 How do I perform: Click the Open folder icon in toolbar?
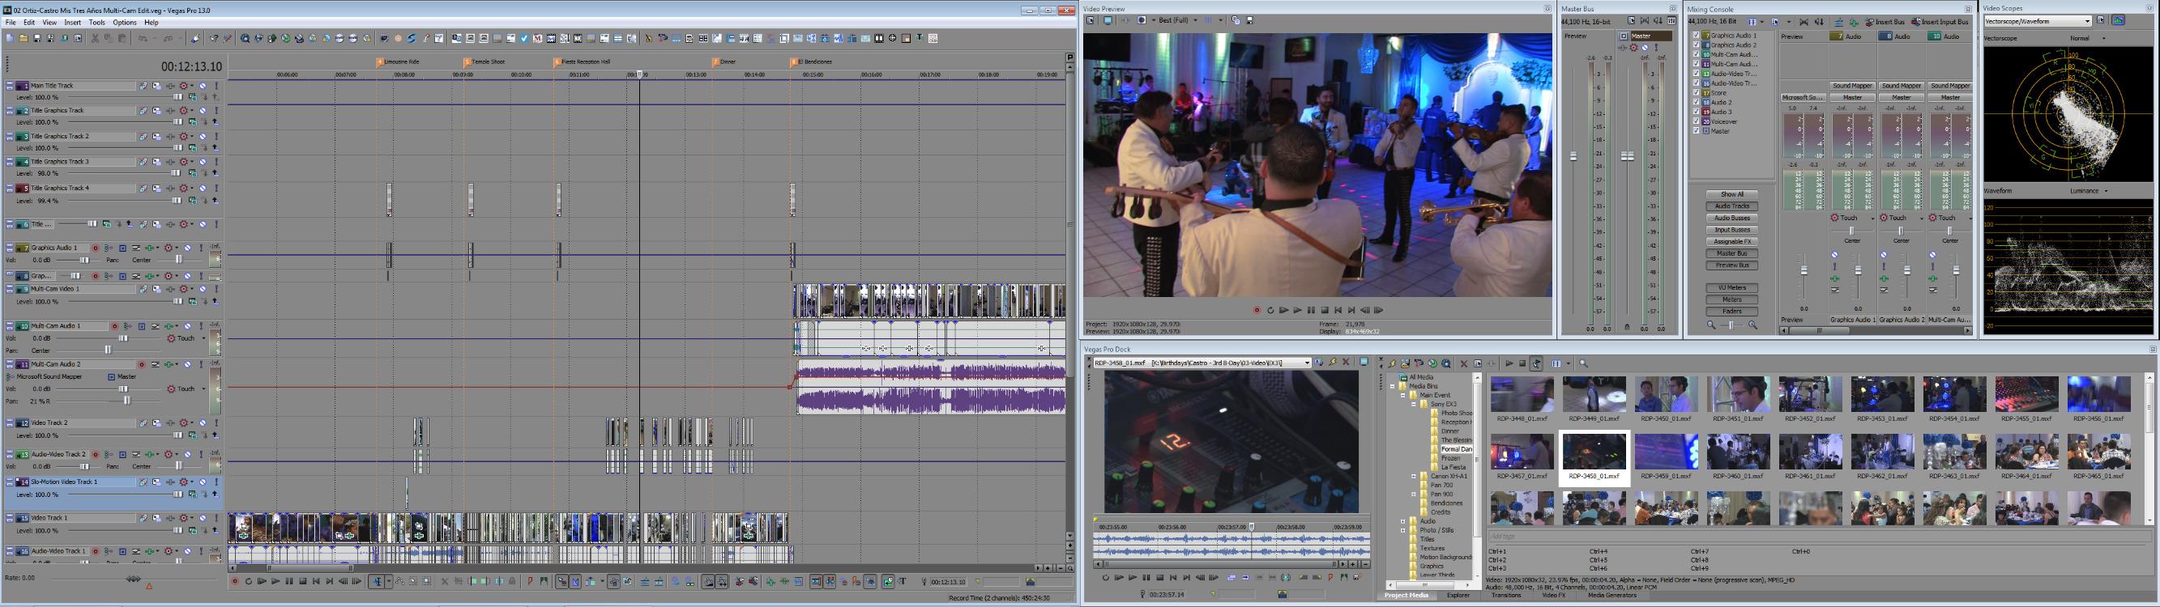pyautogui.click(x=23, y=39)
